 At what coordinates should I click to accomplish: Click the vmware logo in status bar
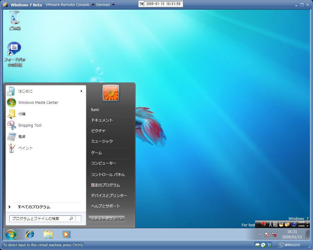point(289,245)
